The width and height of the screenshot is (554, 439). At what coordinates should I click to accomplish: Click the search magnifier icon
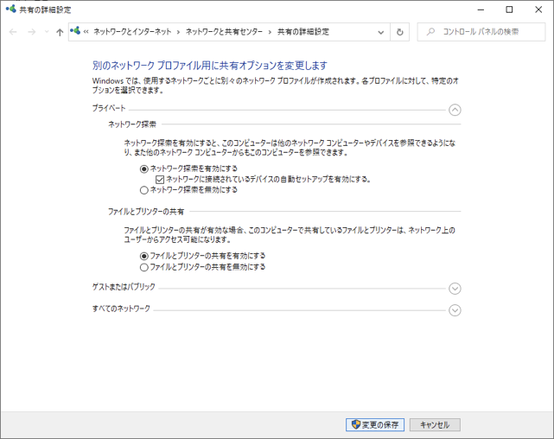click(430, 32)
